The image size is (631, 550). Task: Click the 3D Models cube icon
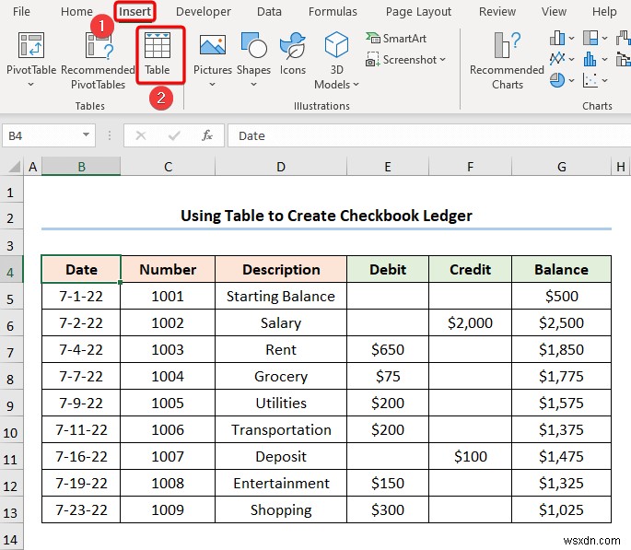coord(336,44)
